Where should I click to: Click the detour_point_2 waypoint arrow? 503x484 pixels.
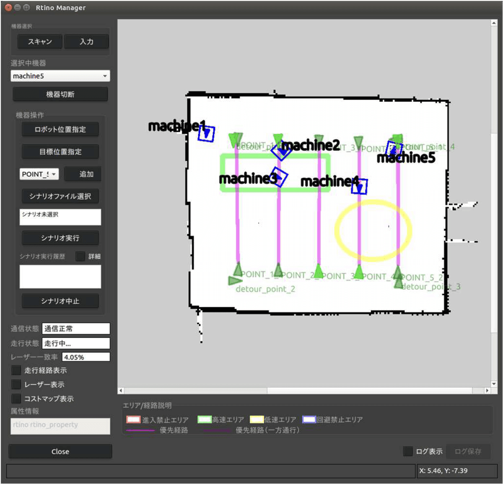[x=234, y=281]
